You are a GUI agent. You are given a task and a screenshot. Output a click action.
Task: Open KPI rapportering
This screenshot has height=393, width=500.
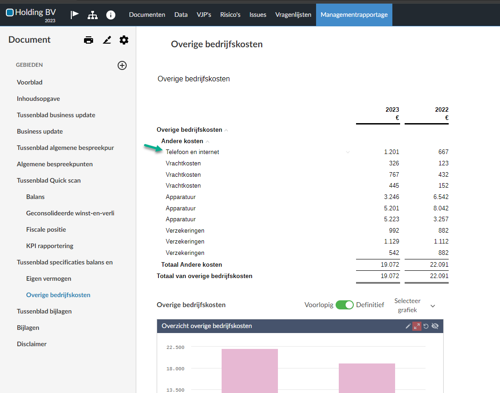pos(50,246)
